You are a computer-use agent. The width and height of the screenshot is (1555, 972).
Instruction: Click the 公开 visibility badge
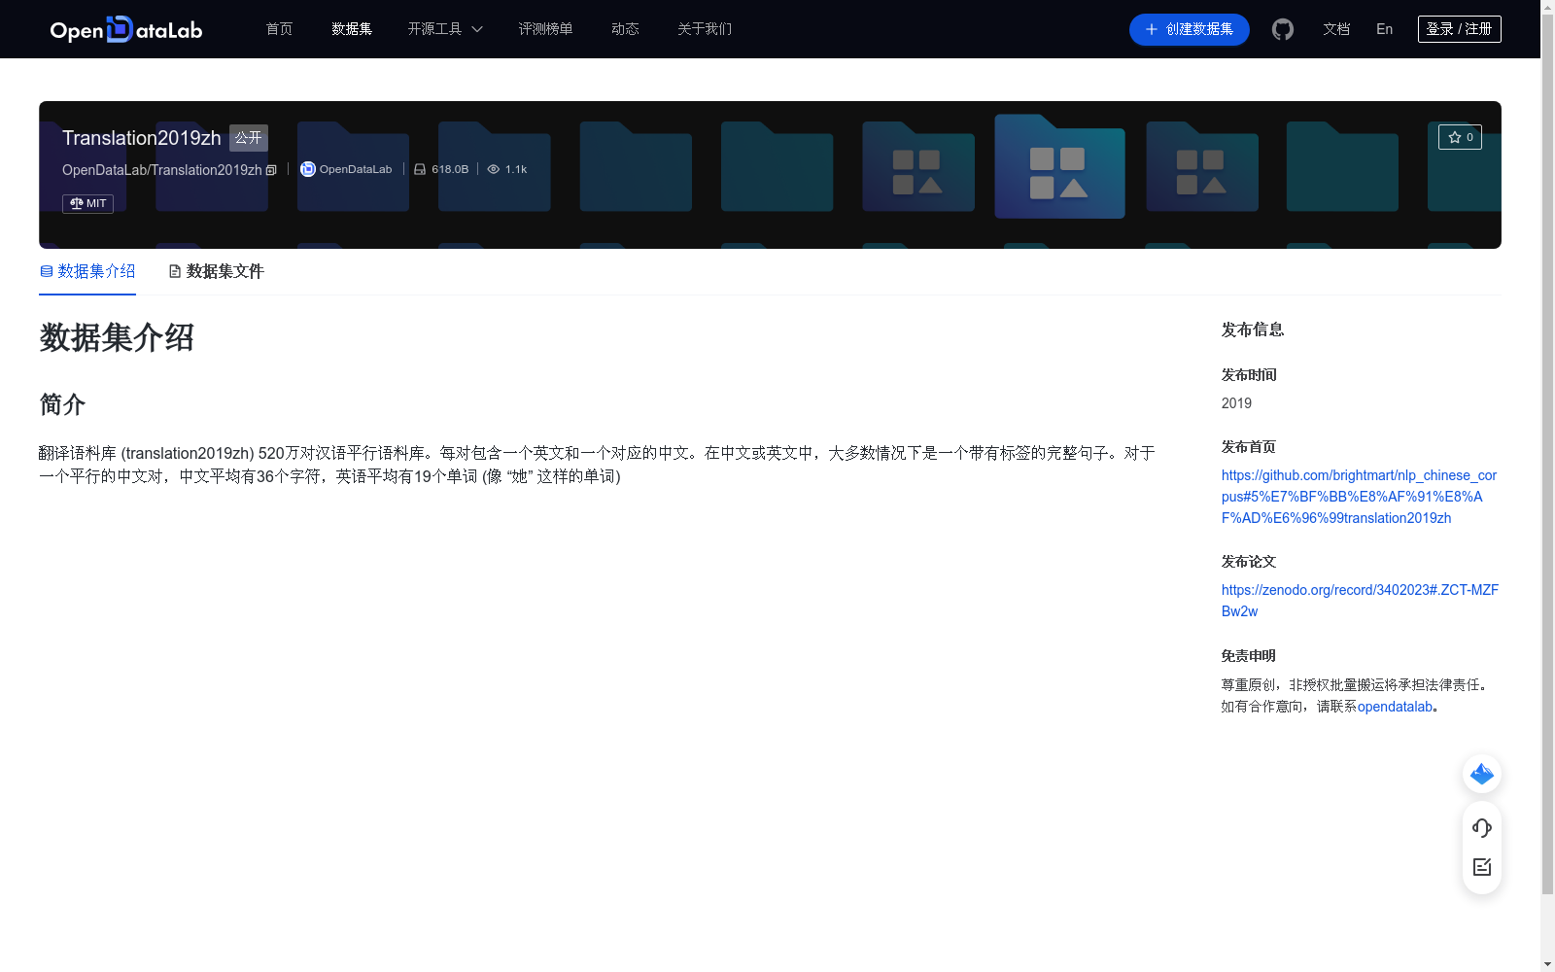tap(249, 137)
